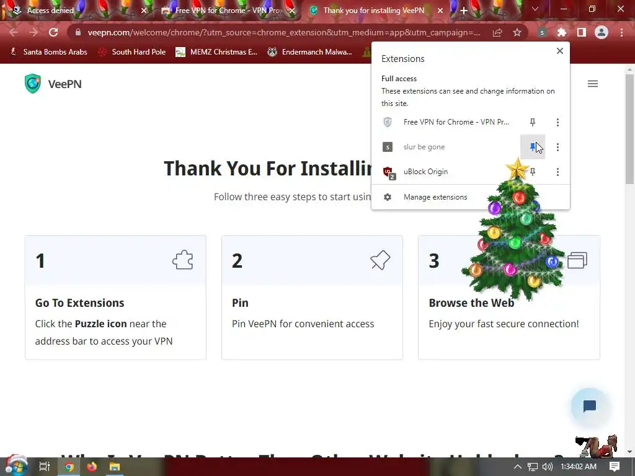Open the Chrome profile avatar
Image resolution: width=635 pixels, height=476 pixels.
point(602,32)
